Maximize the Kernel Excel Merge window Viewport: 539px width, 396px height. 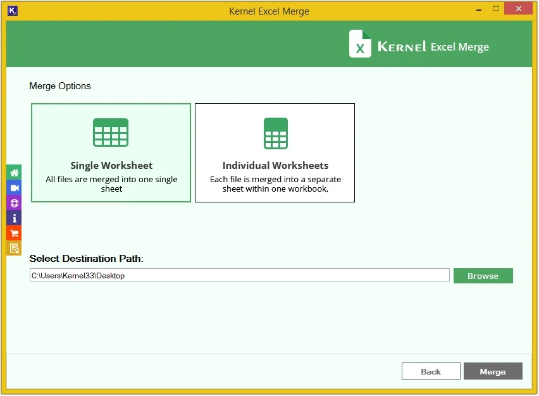495,9
